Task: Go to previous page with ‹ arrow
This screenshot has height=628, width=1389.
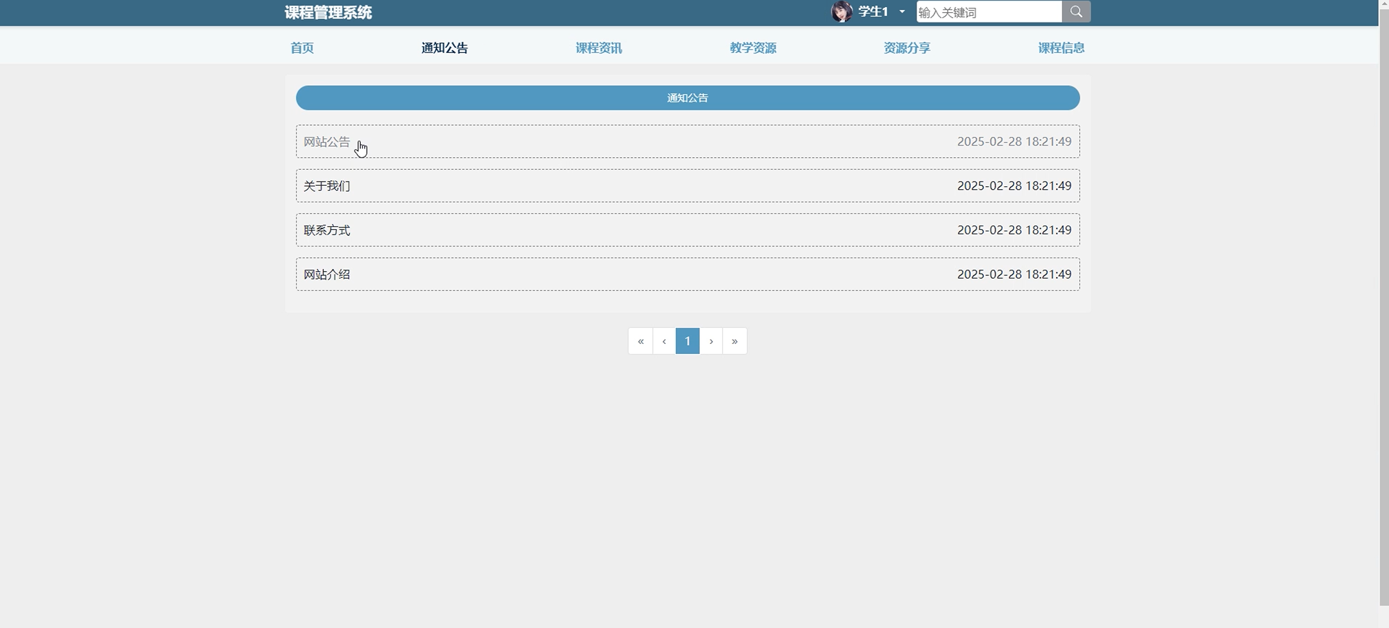Action: tap(664, 341)
